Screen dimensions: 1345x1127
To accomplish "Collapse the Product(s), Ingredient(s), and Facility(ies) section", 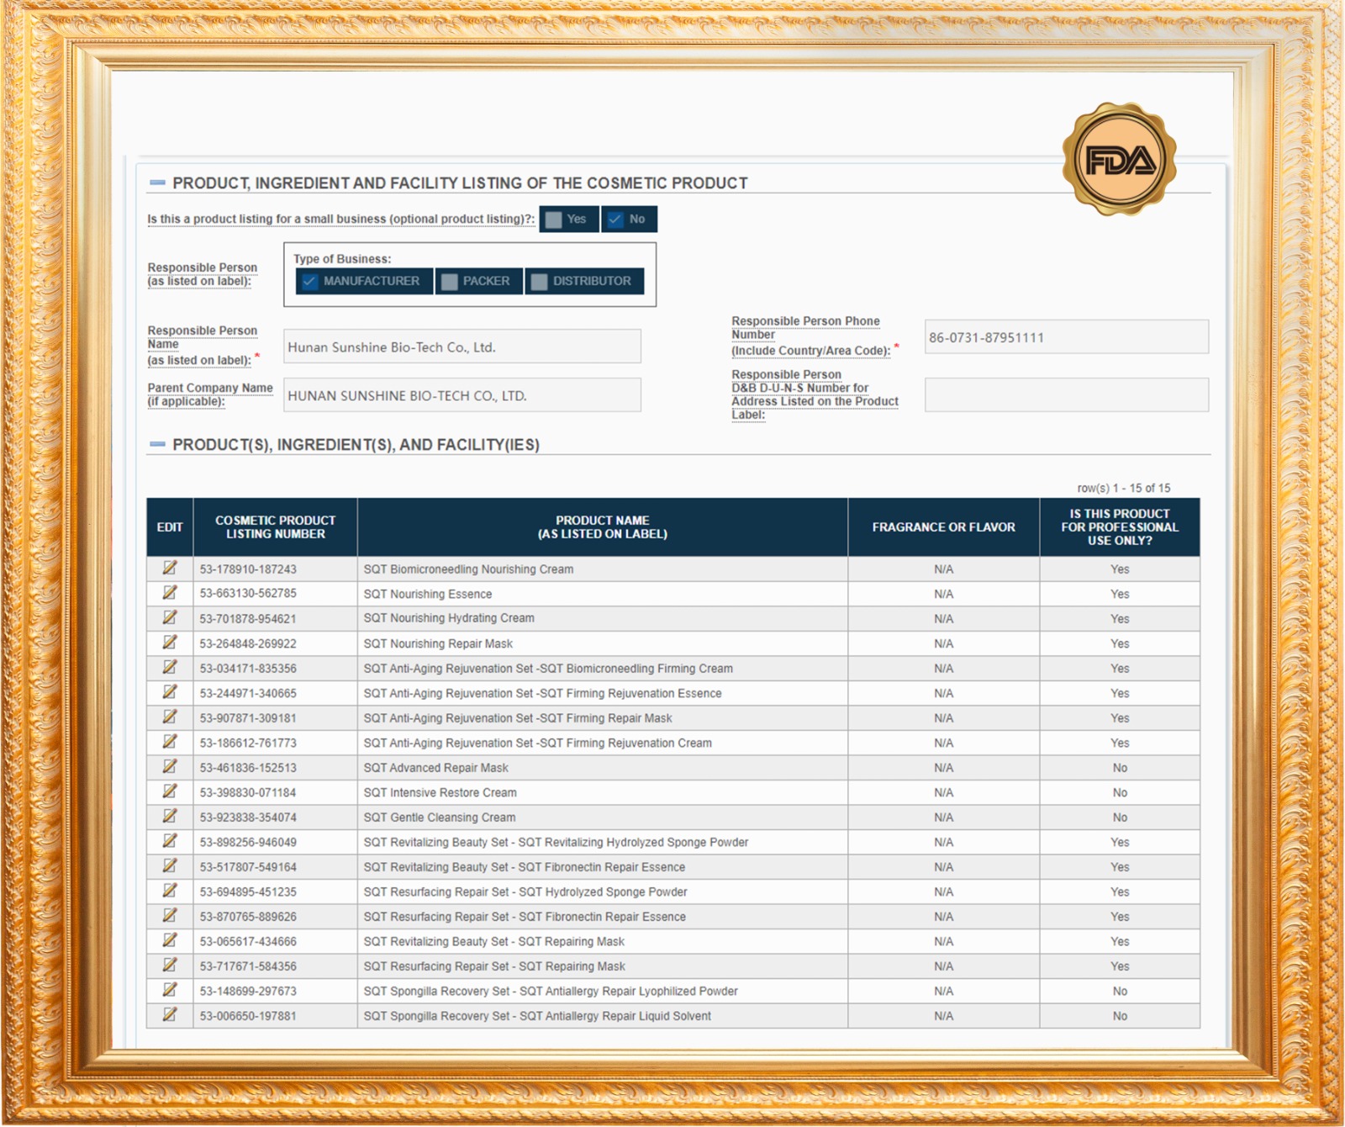I will click(157, 444).
